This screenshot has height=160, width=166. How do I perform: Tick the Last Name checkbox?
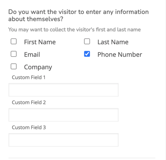coord(87,42)
